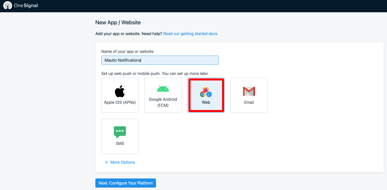The height and width of the screenshot is (190, 387).
Task: Focus the app name input field
Action: (160, 60)
